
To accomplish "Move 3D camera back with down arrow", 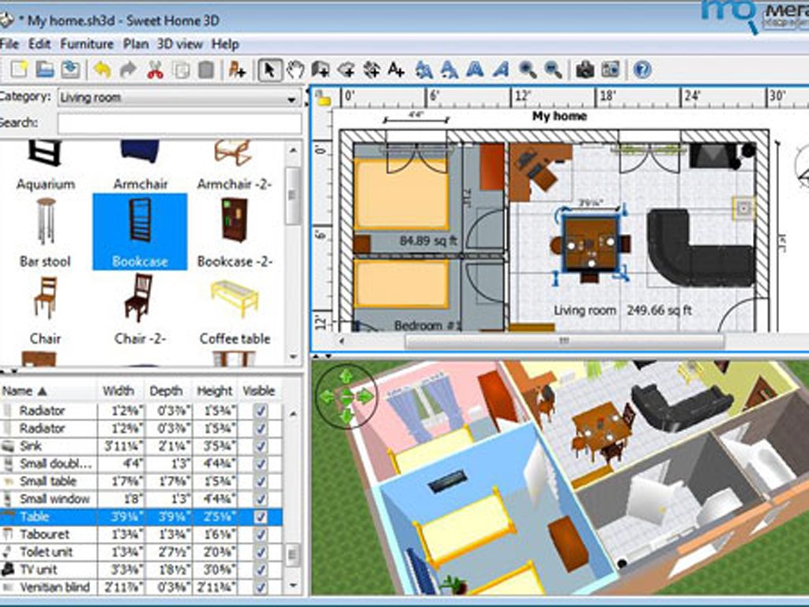I will [346, 416].
